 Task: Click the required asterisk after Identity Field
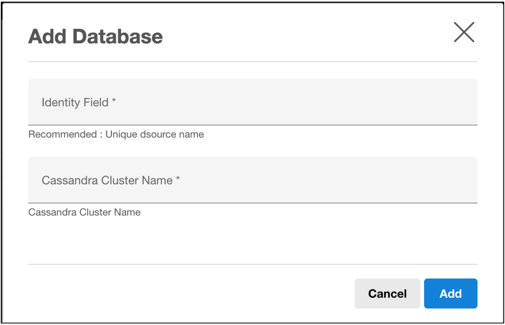coord(114,102)
